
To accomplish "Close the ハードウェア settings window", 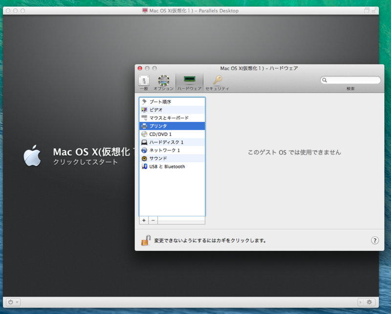I will (x=140, y=68).
